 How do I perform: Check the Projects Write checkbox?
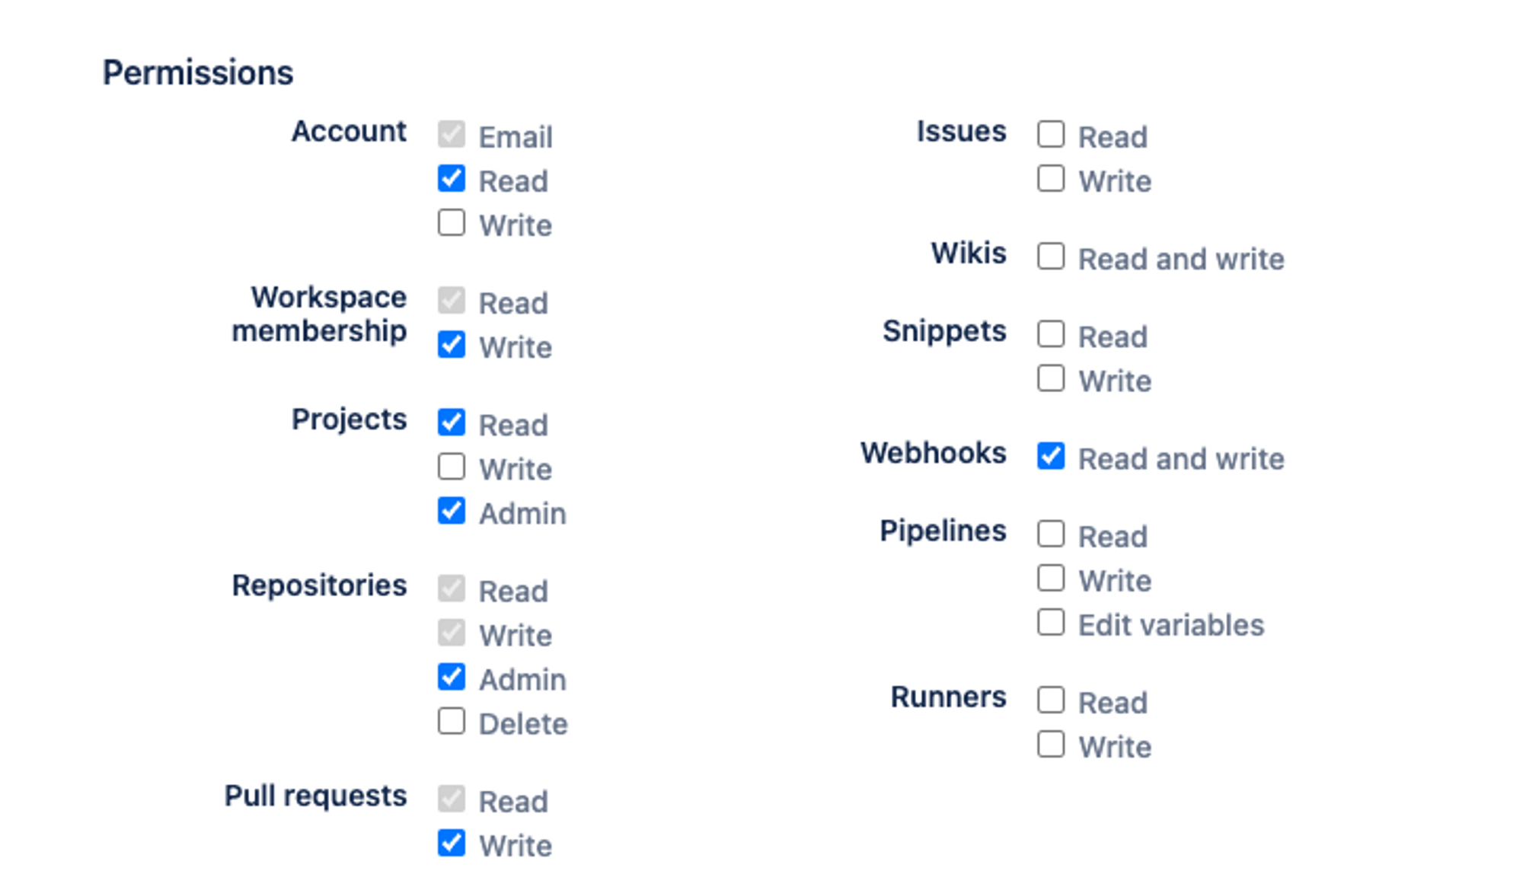tap(452, 467)
